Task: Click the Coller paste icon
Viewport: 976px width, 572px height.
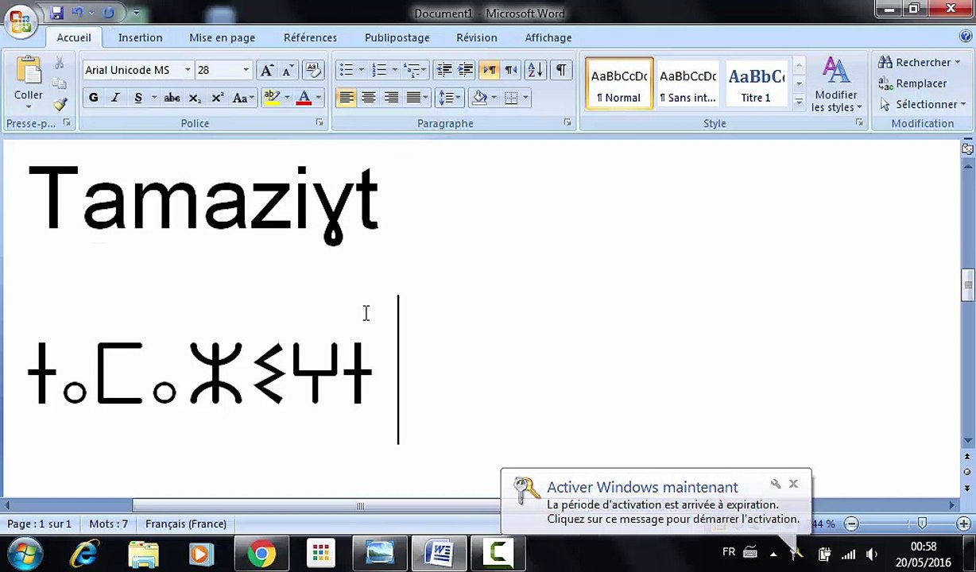Action: [x=29, y=71]
